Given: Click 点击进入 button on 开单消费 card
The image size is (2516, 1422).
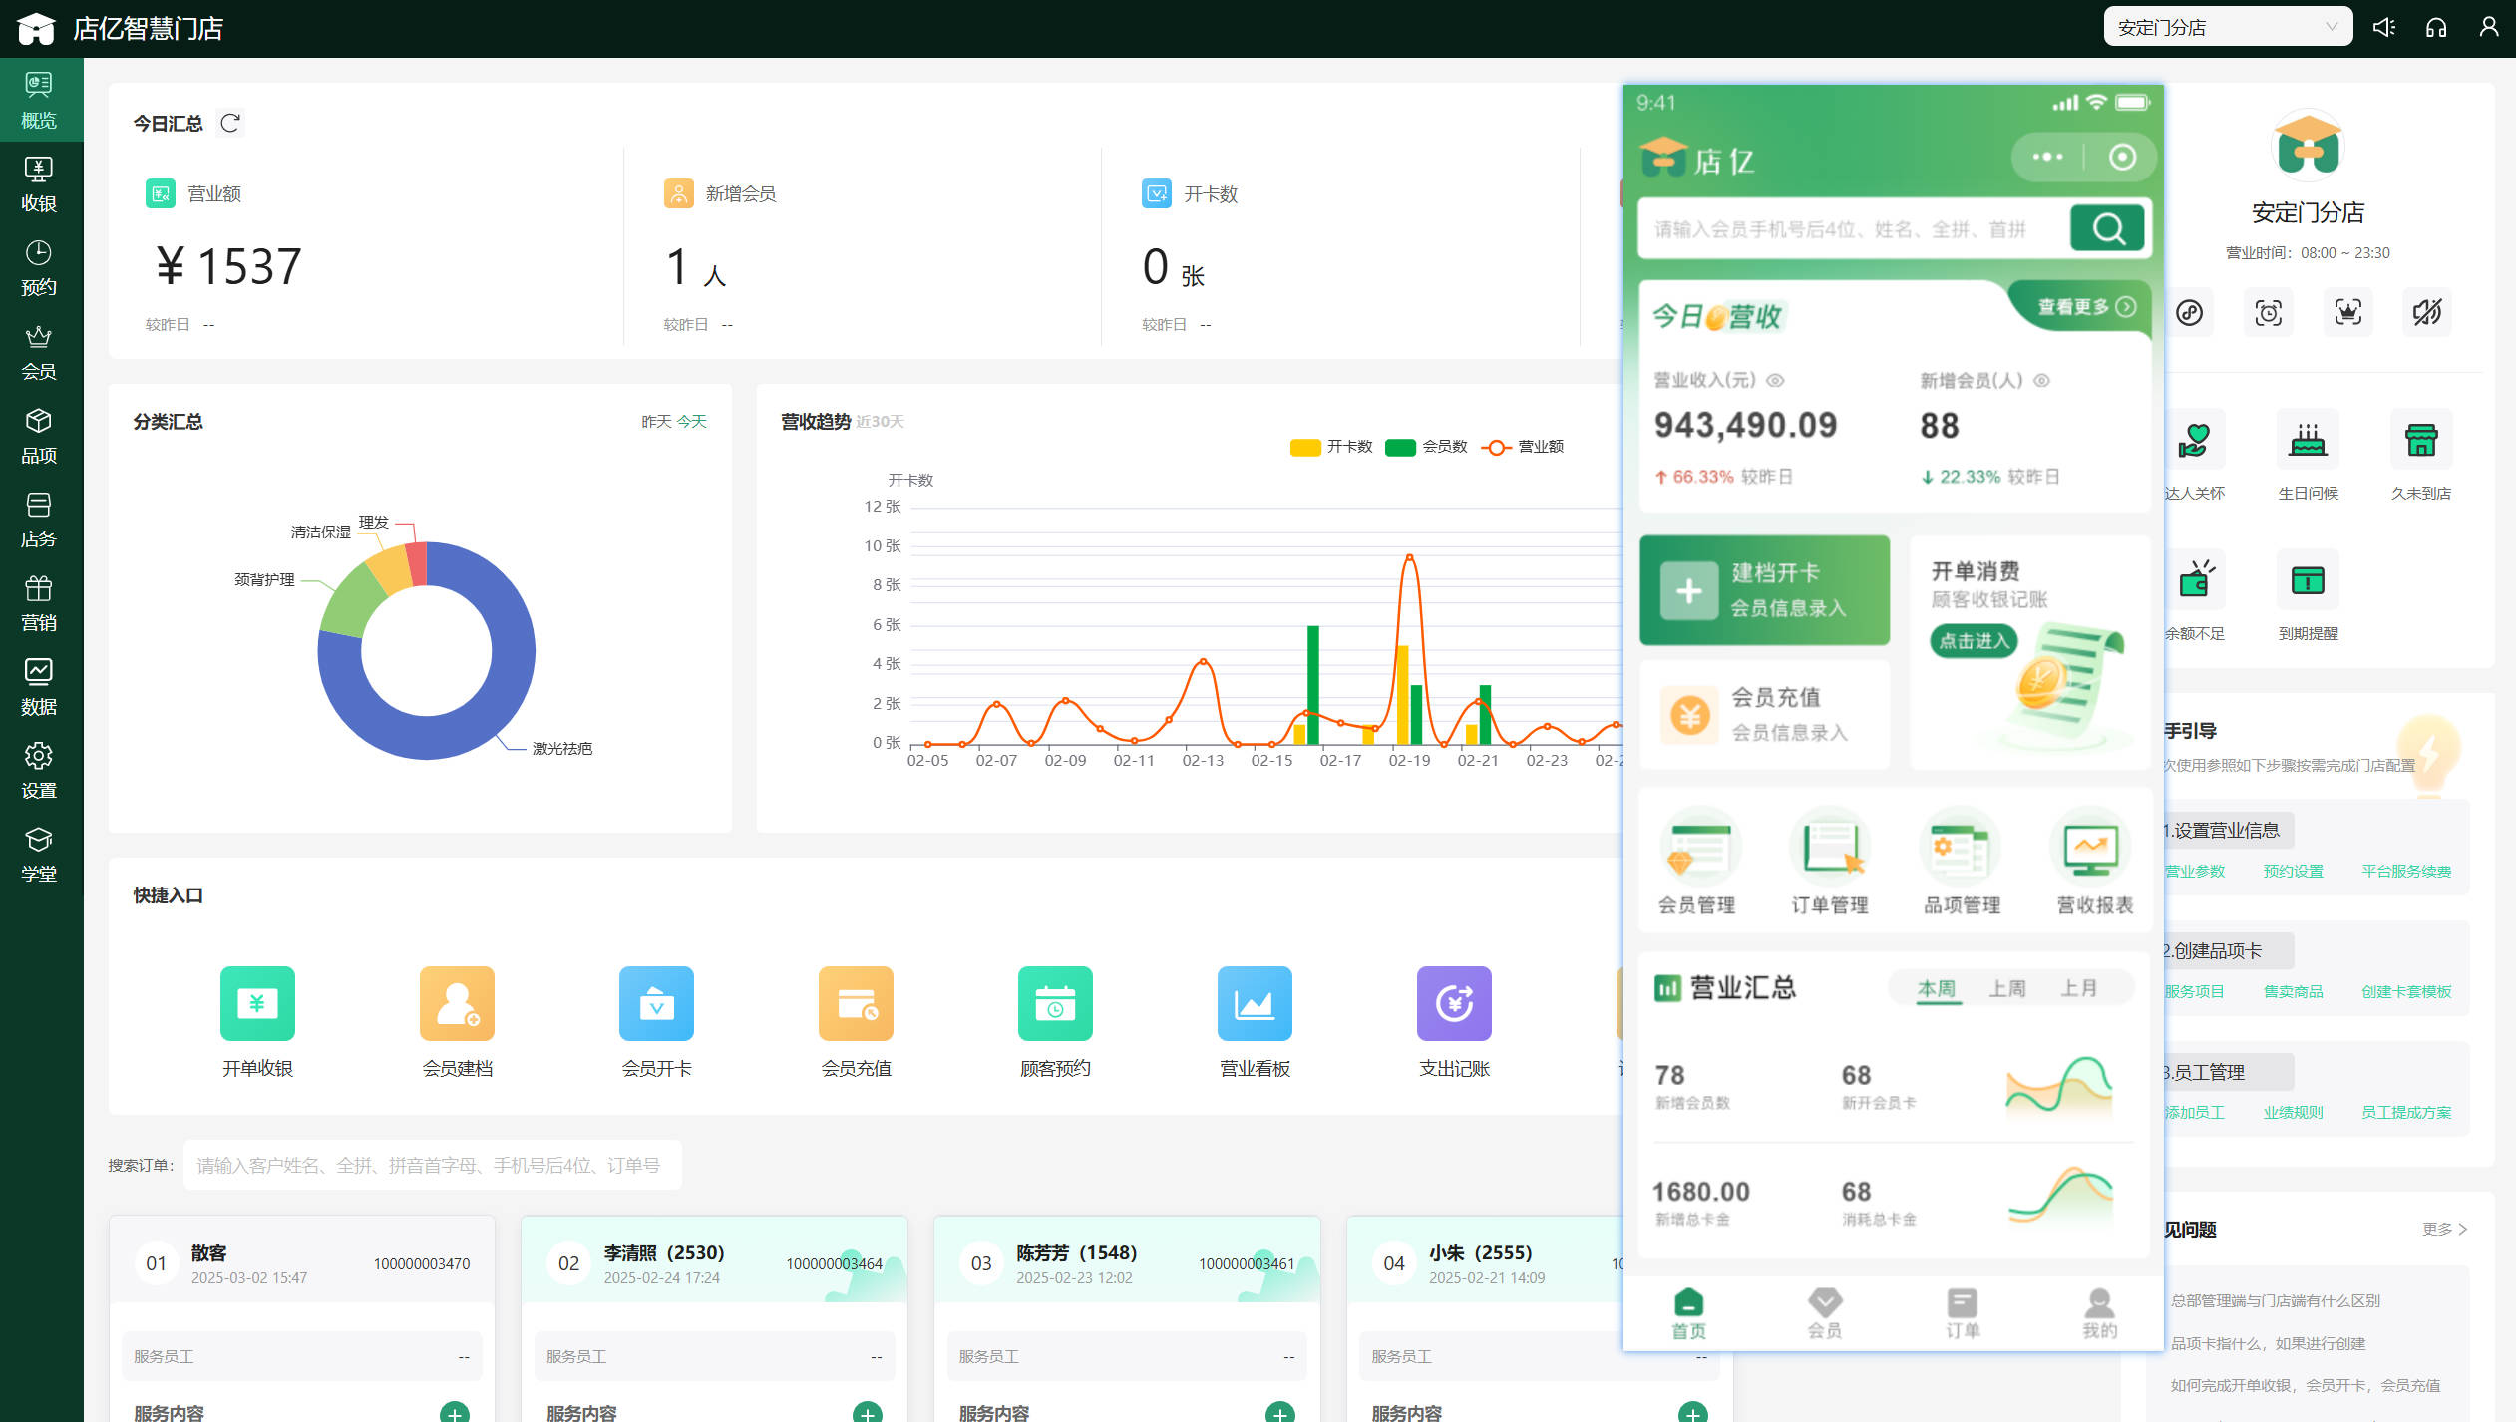Looking at the screenshot, I should tap(1974, 640).
